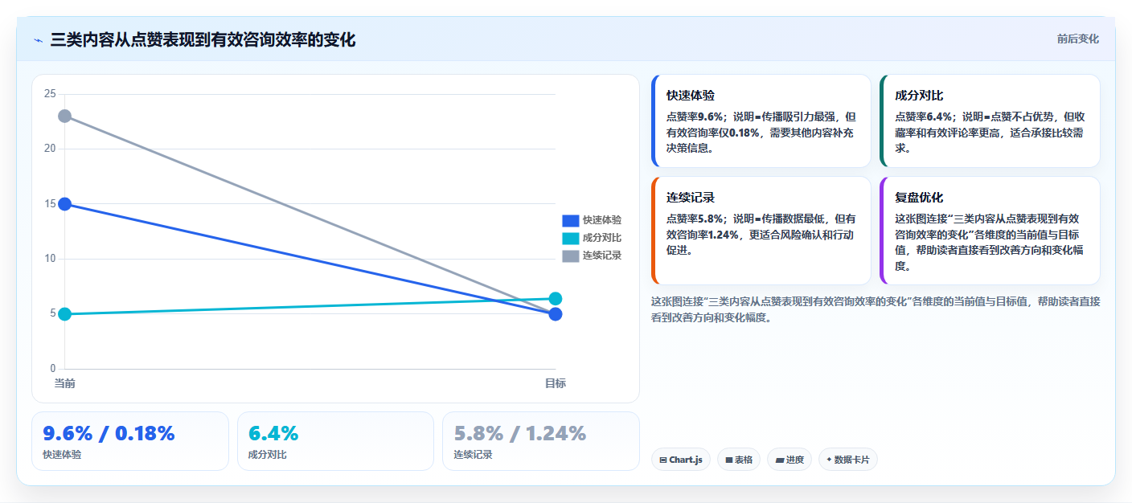The image size is (1132, 503).
Task: Click the panel title 三类内容从点赞表现到有效咨询效率的变化
Action: click(x=203, y=40)
